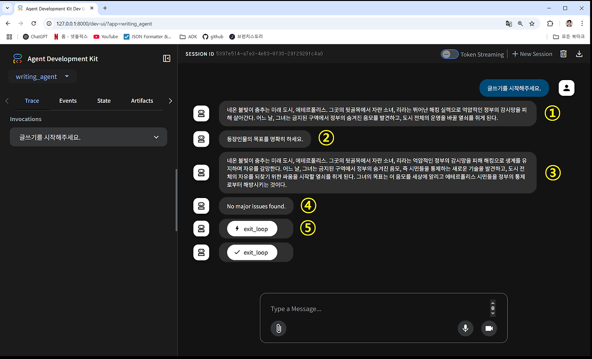The image size is (592, 359).
Task: Open the YouTube bookmark
Action: (x=105, y=37)
